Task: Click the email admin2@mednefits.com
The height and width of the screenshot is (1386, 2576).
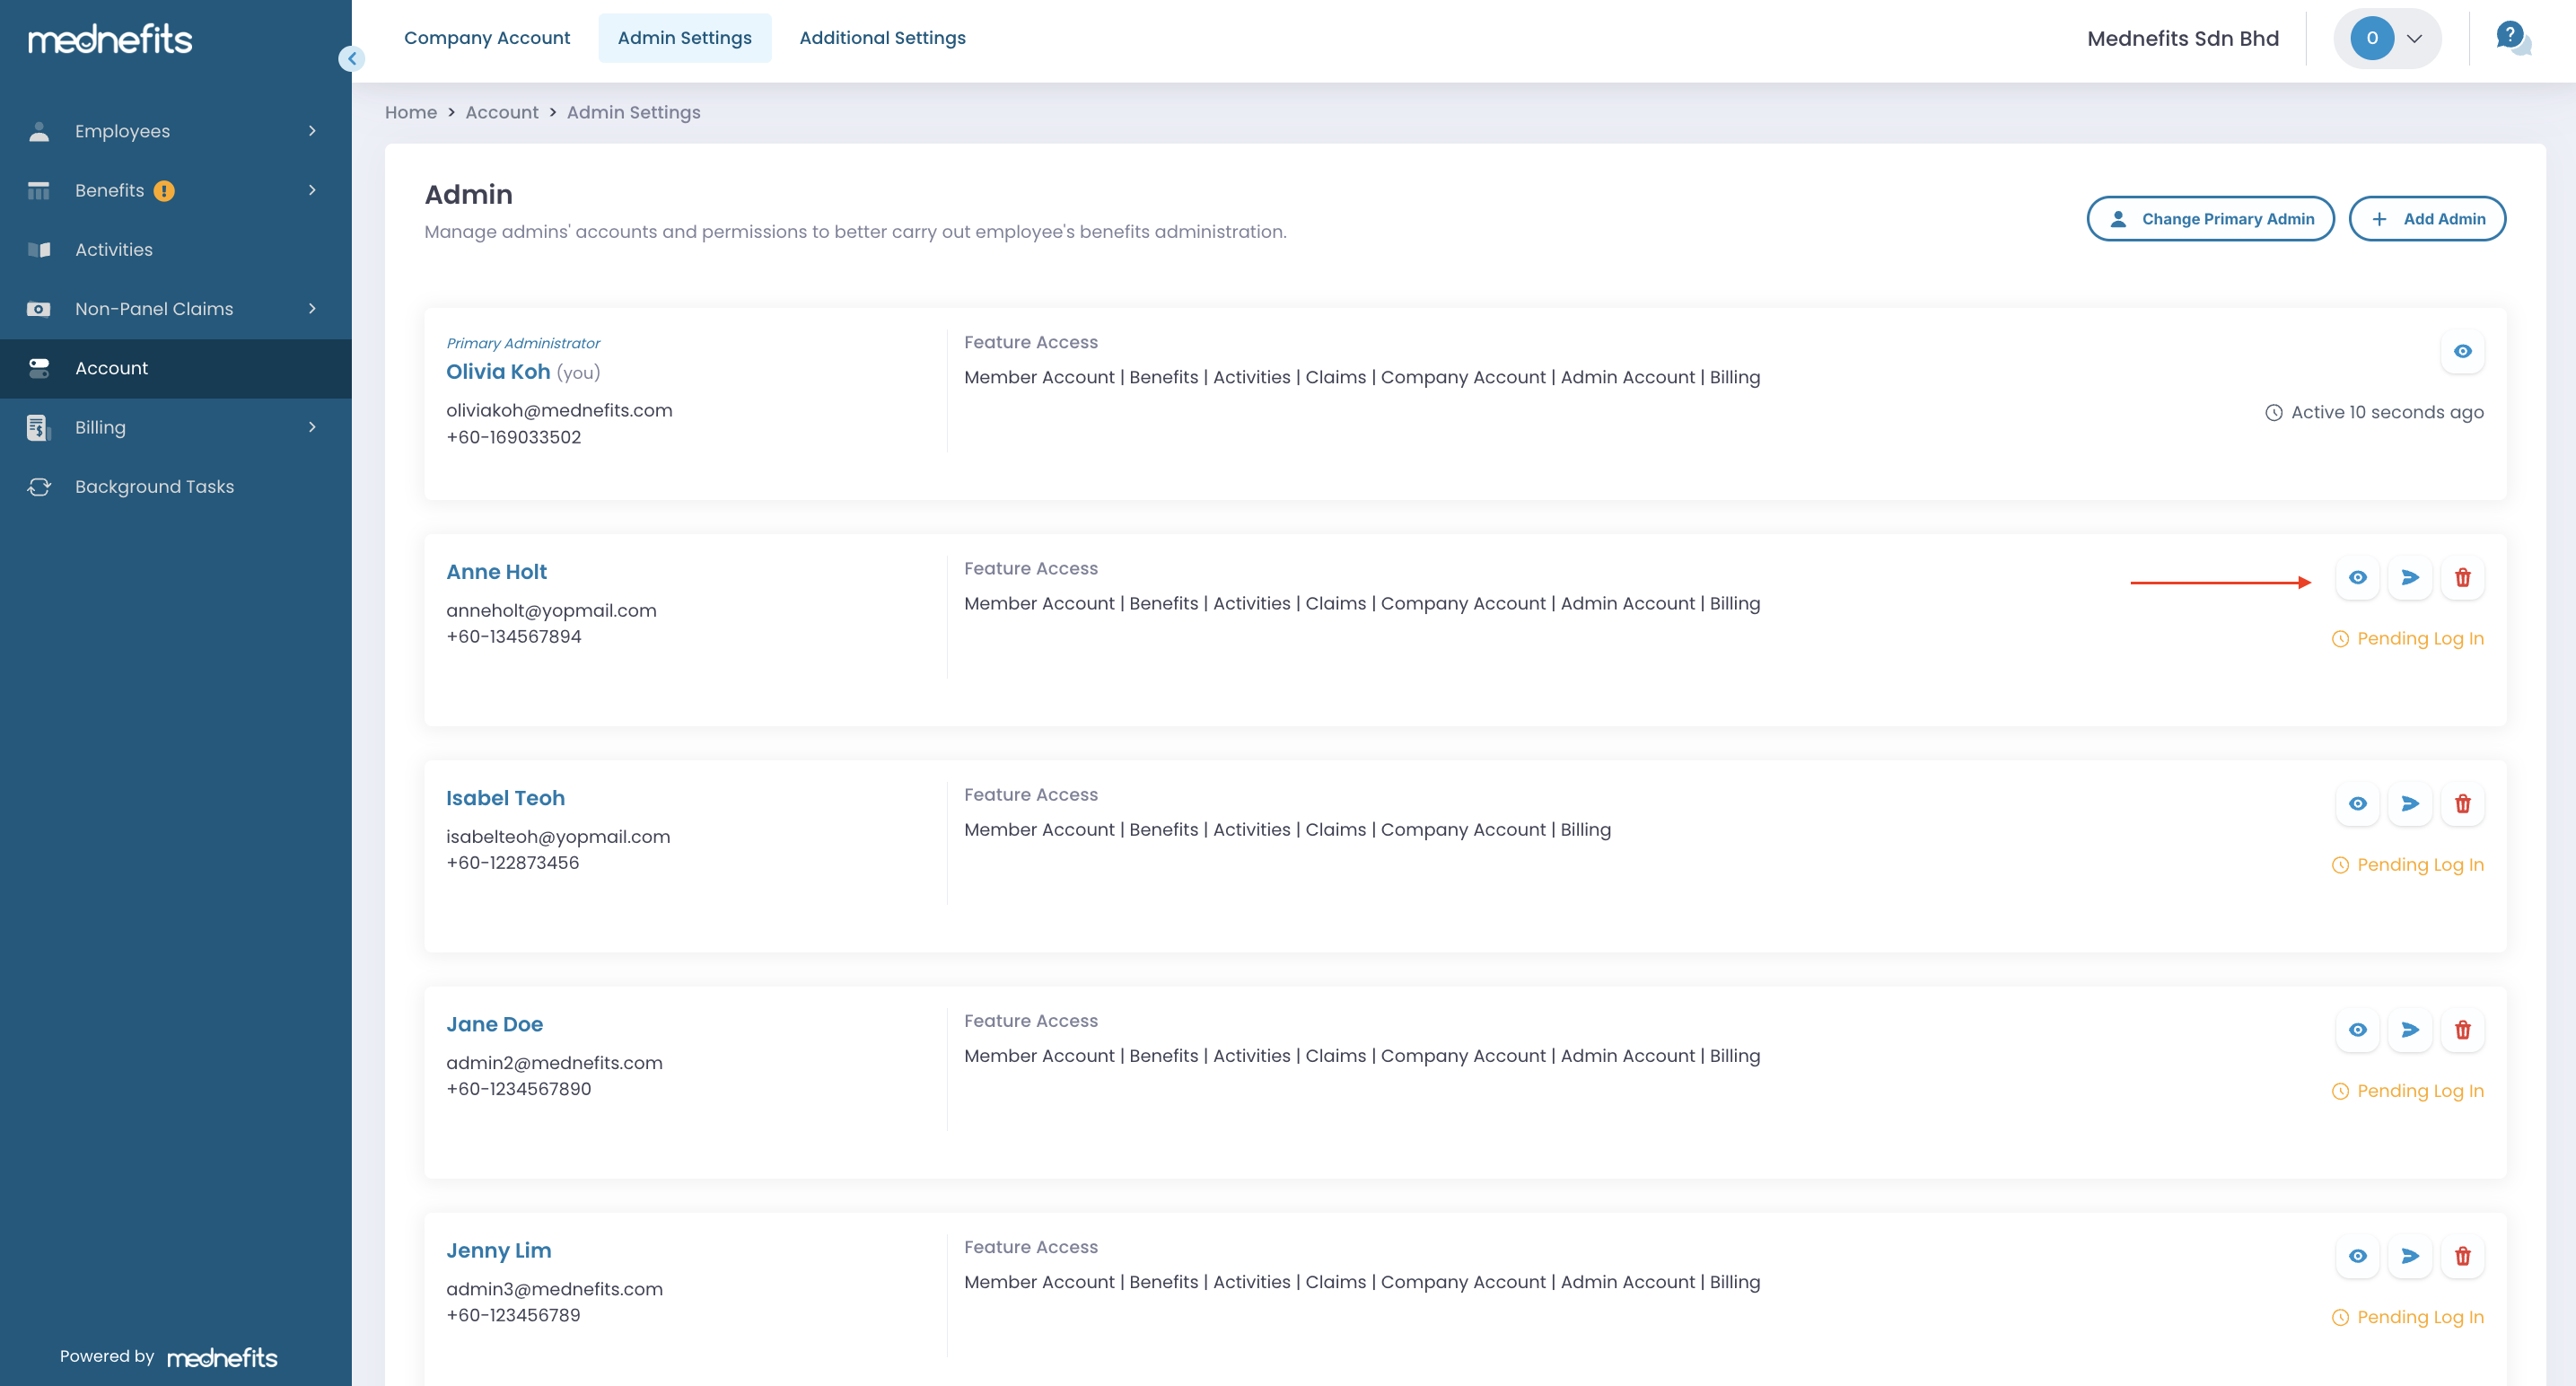Action: [x=554, y=1063]
